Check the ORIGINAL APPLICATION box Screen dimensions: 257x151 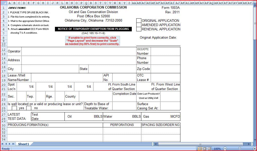(x=139, y=21)
